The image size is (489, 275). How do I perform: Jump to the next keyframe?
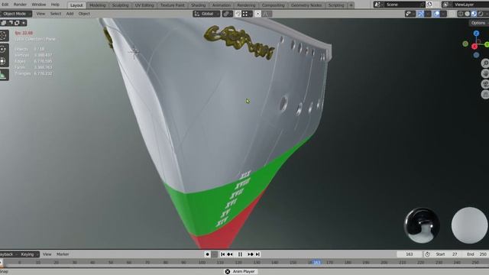(251, 254)
